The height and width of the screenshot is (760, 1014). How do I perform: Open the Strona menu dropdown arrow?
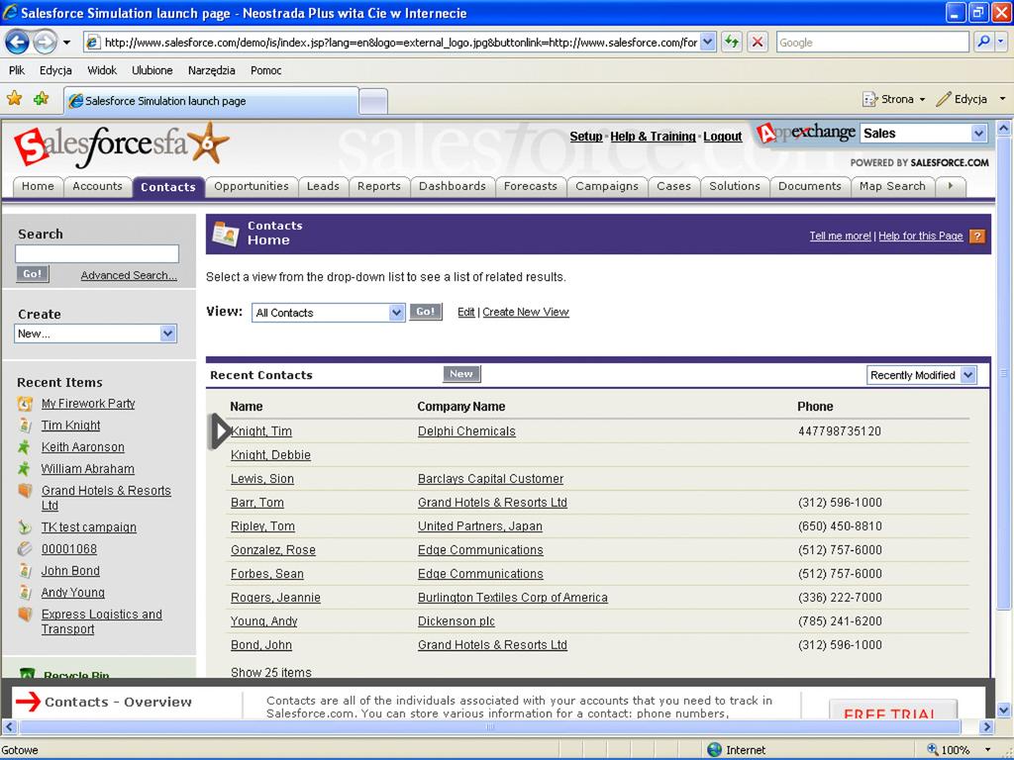922,100
